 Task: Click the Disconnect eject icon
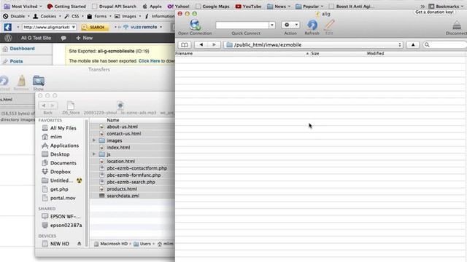457,25
